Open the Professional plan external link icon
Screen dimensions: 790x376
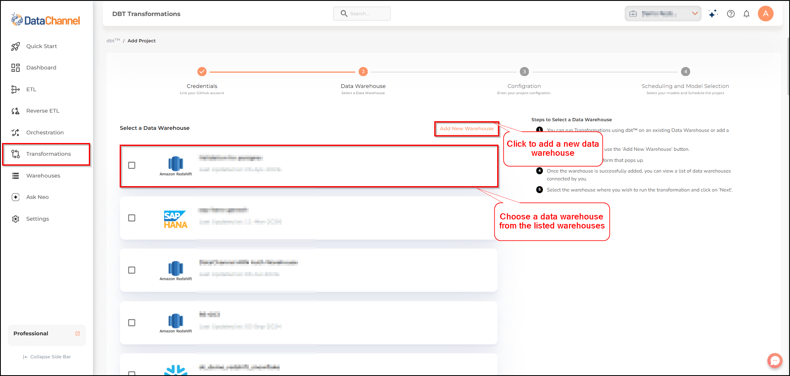(78, 334)
